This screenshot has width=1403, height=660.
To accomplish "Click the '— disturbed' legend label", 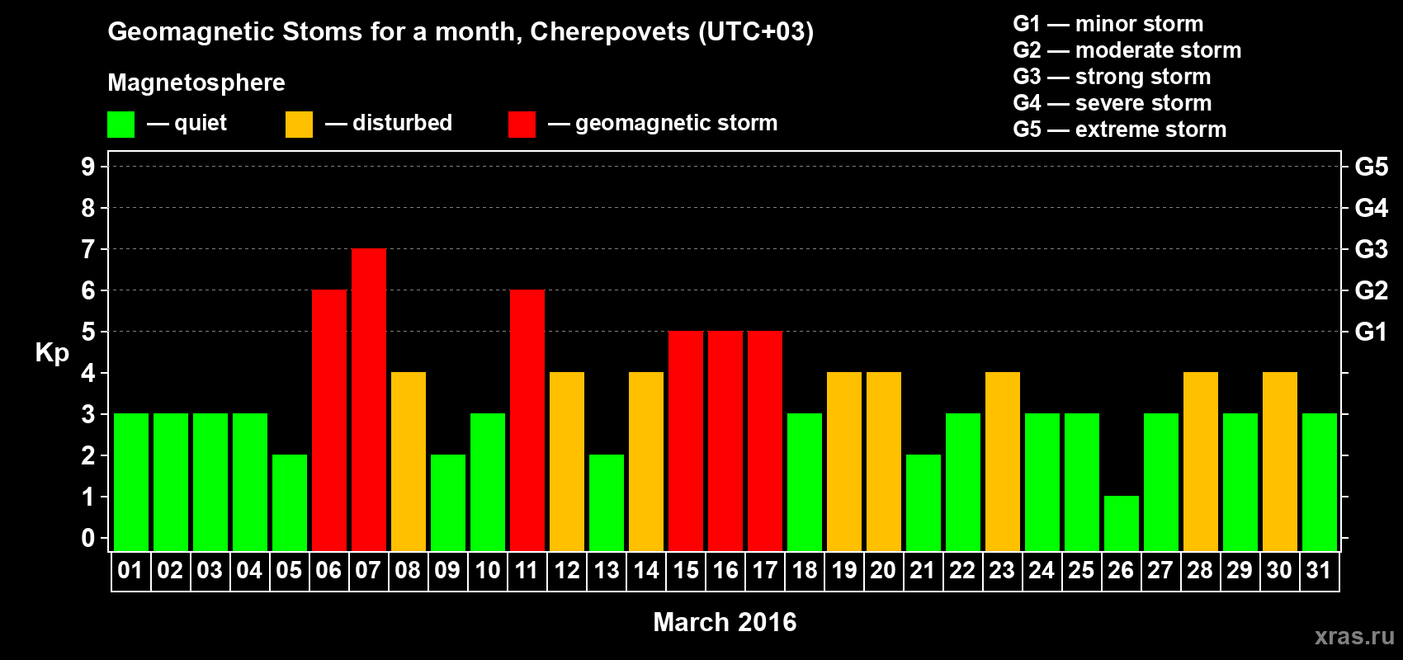I will (389, 123).
